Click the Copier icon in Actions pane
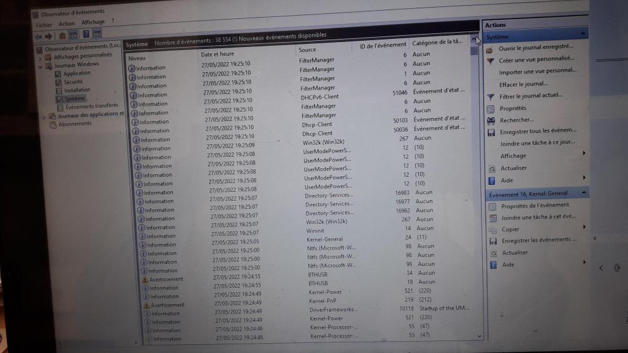This screenshot has height=353, width=628. (493, 230)
